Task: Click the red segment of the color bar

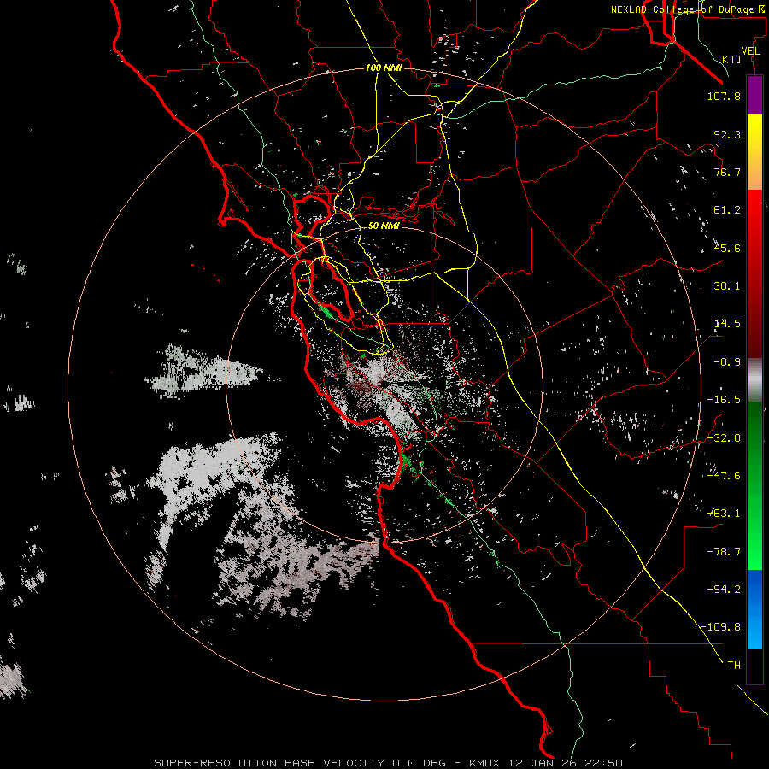Action: (x=754, y=273)
